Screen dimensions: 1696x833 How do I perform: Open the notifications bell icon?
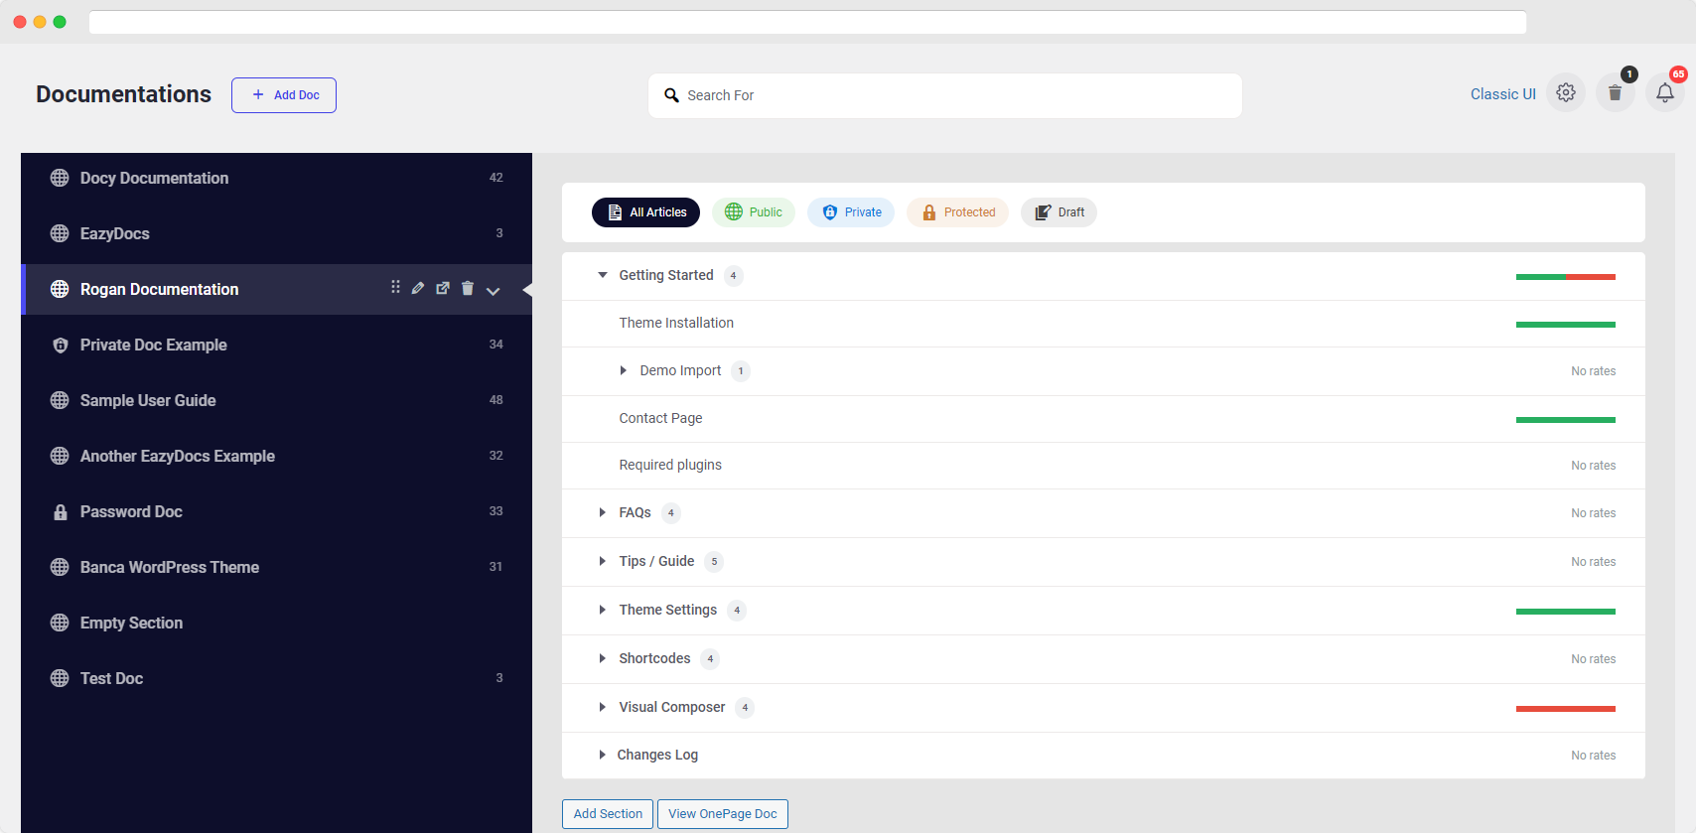click(1665, 93)
